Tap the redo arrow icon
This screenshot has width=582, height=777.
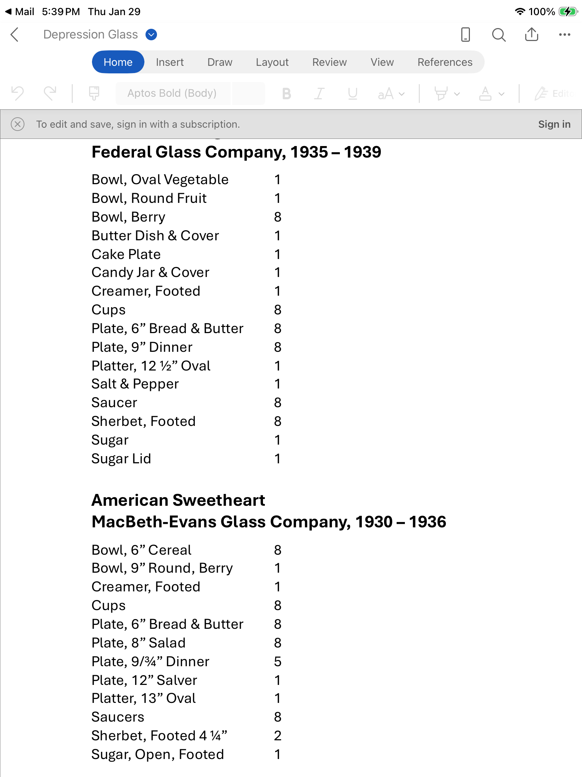tap(50, 94)
